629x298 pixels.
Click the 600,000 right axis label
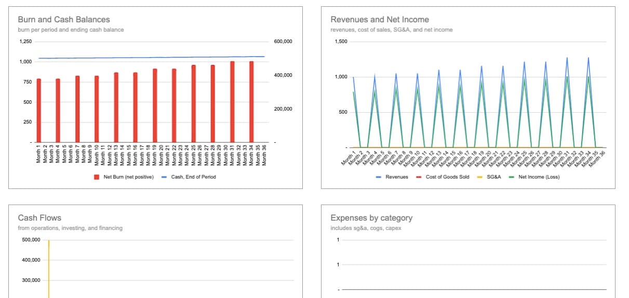283,42
